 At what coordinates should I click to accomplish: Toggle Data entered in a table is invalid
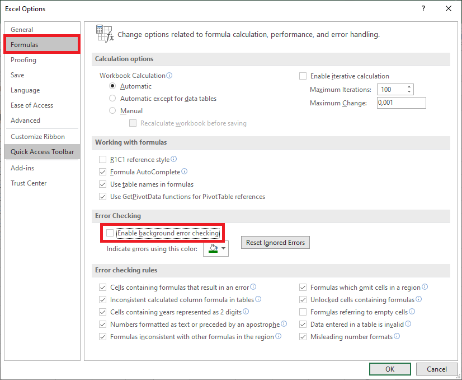coord(303,324)
